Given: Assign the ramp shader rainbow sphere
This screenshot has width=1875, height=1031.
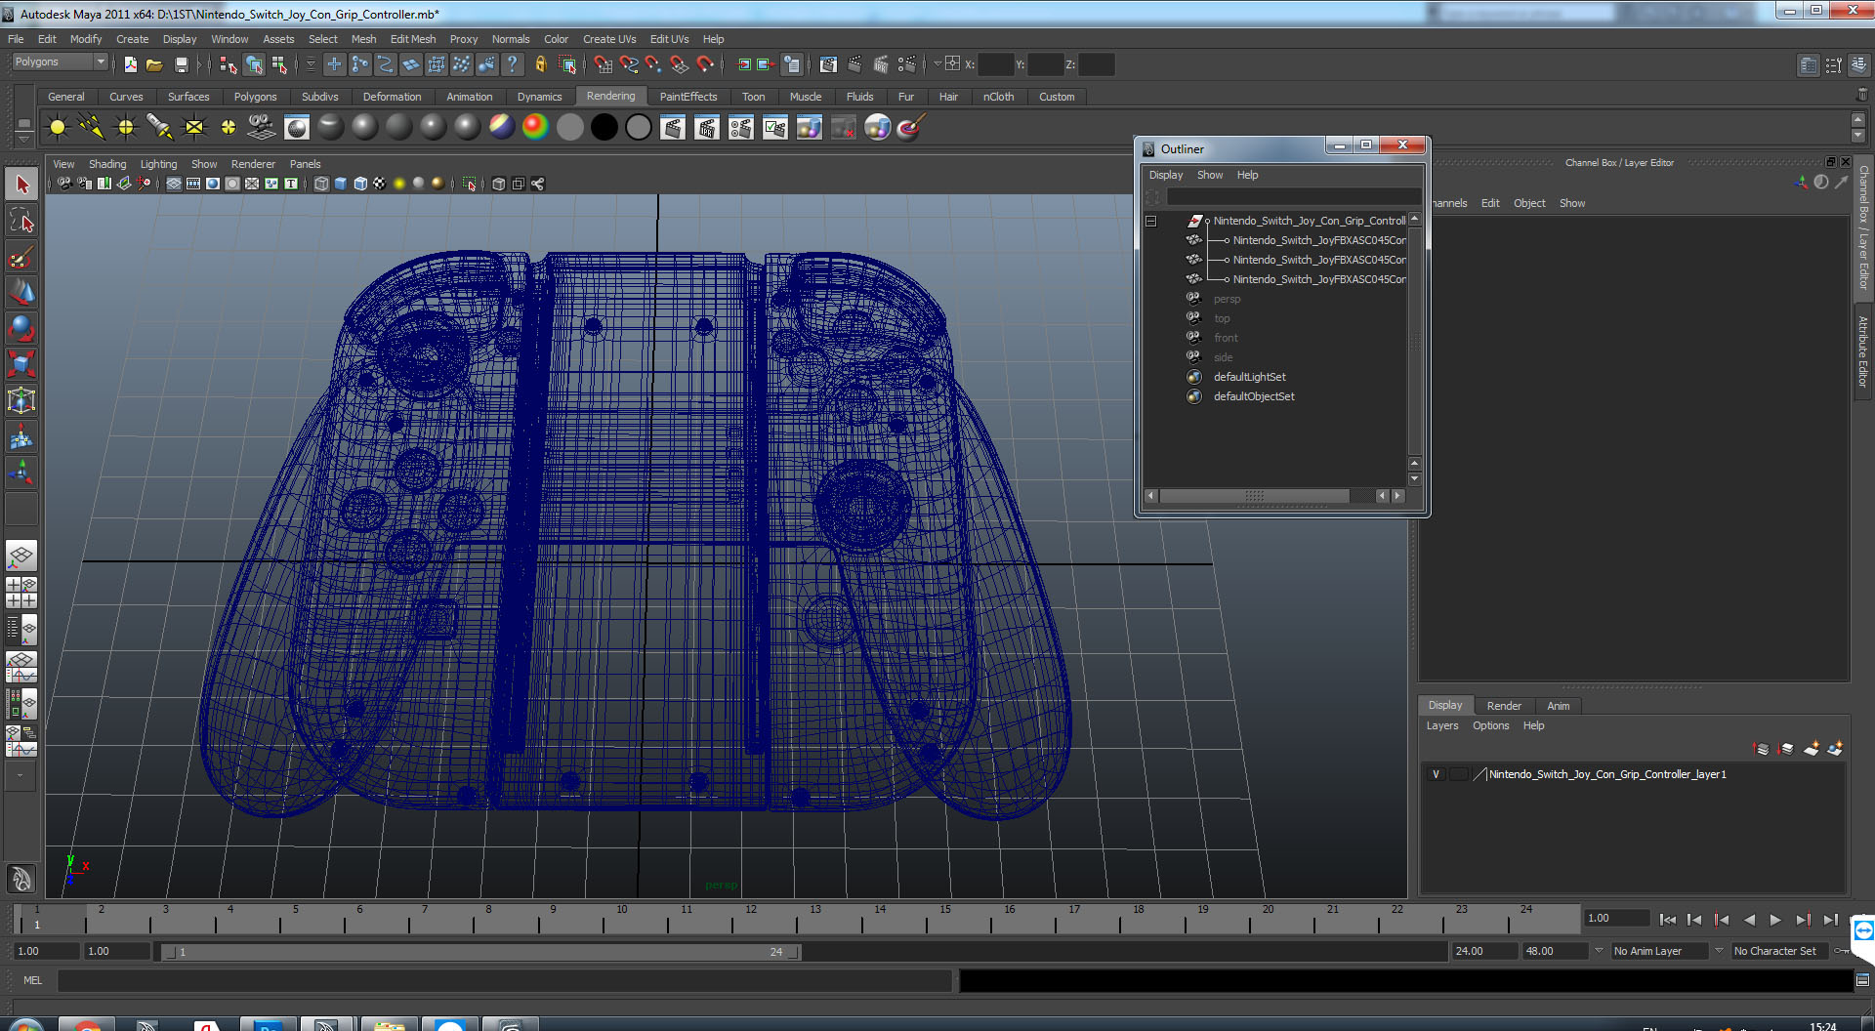Looking at the screenshot, I should click(x=535, y=127).
